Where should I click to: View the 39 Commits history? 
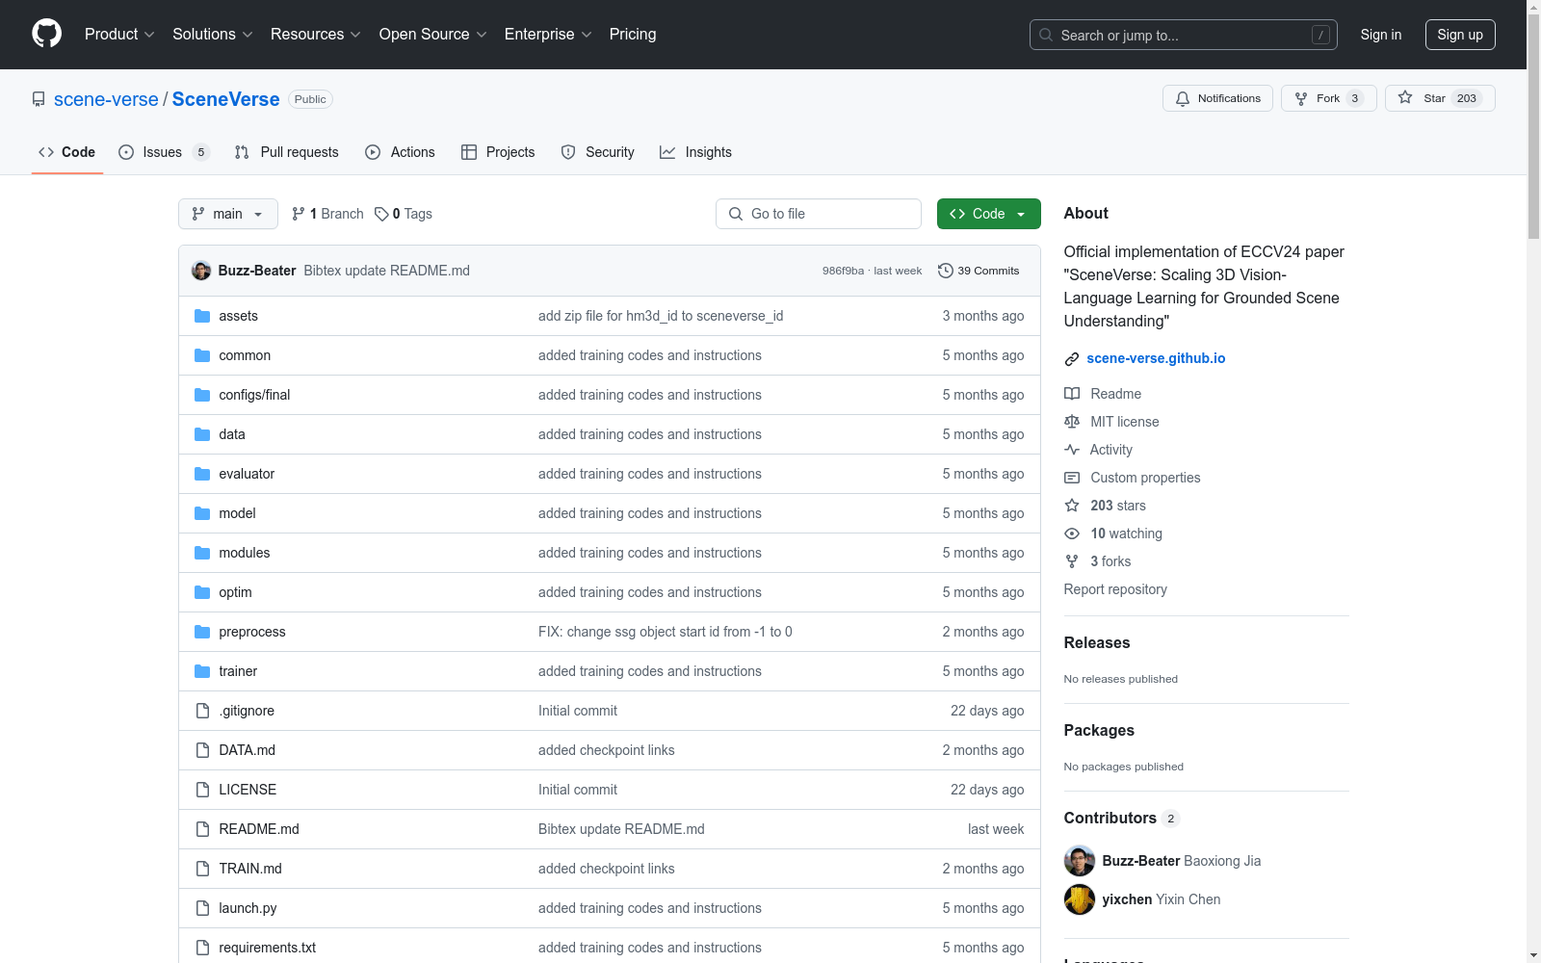[979, 271]
